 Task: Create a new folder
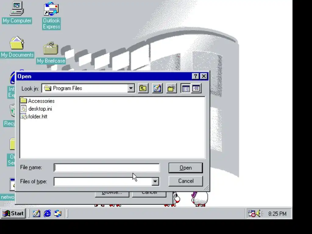pos(171,88)
